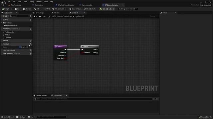
Task: Collapse the Graphs section
Action: [x=2, y=20]
